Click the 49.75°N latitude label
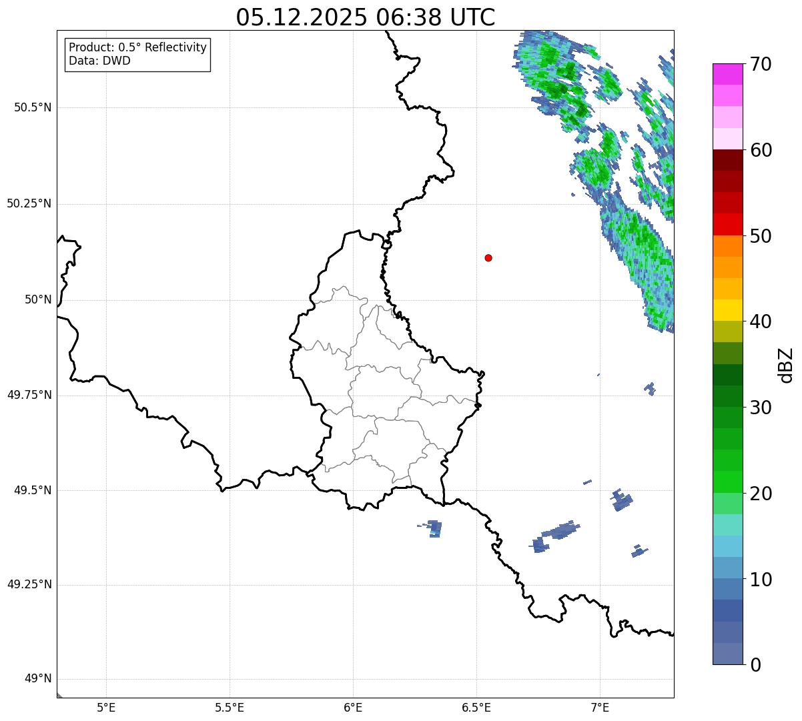Screen dimensions: 802x721 29,395
